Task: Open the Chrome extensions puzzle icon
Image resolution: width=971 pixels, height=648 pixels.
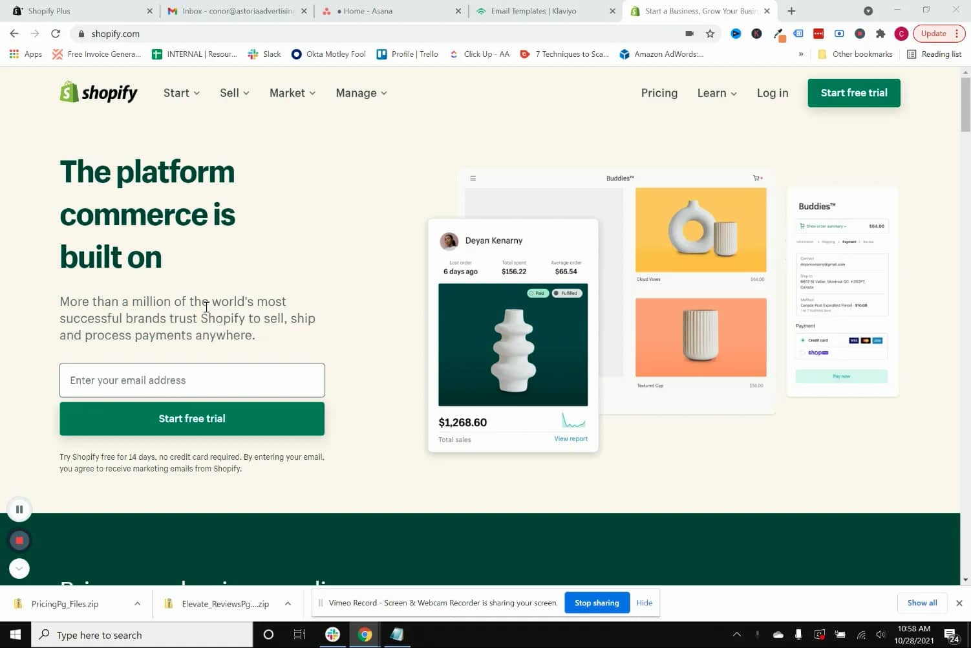Action: coord(880,34)
